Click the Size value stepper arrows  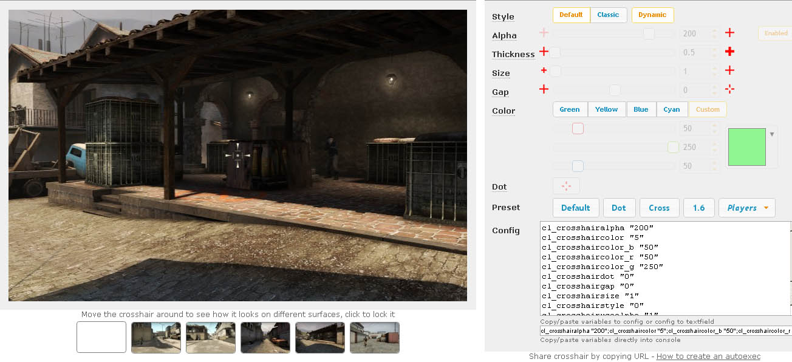(714, 71)
